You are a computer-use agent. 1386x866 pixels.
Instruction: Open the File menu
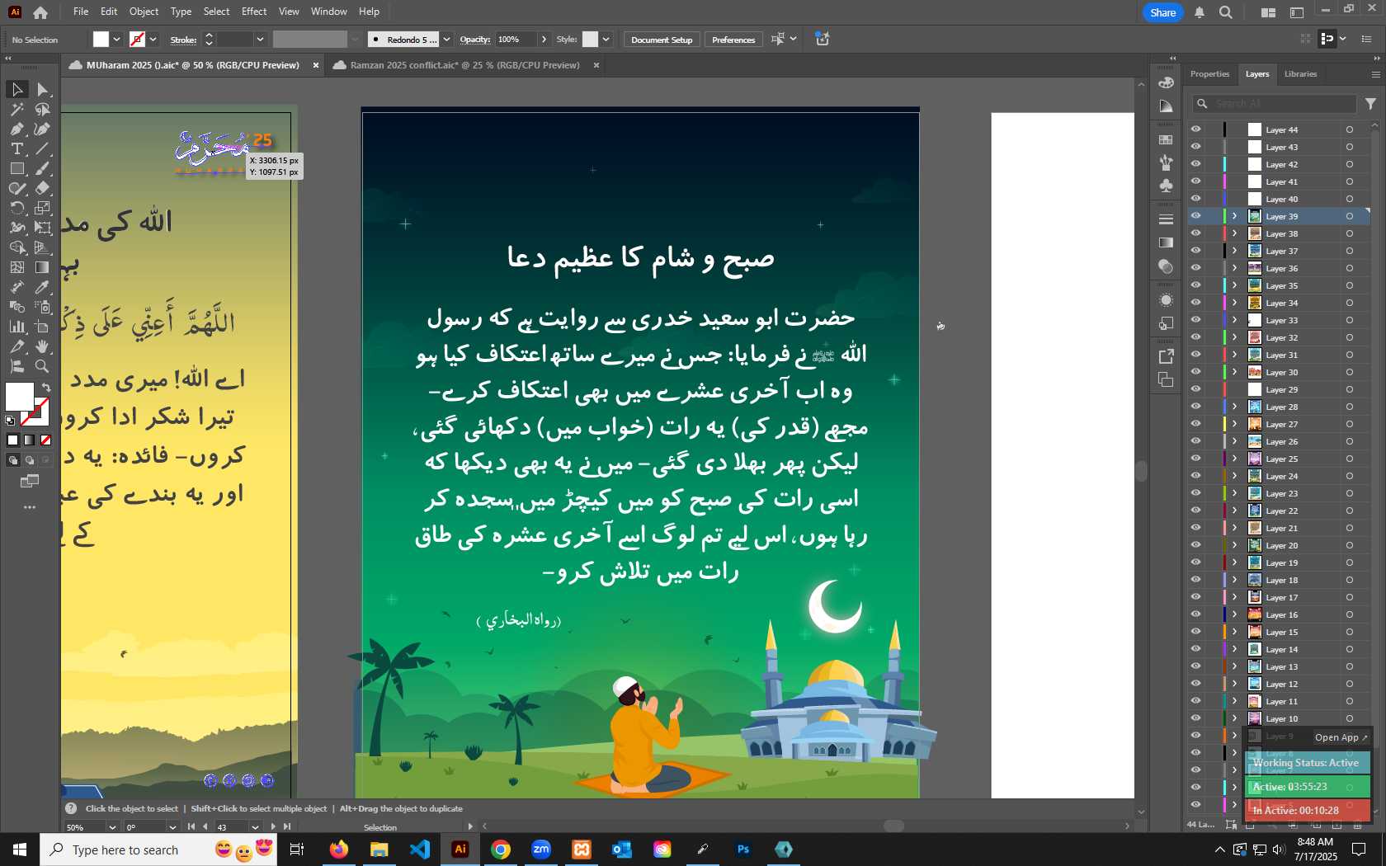[x=80, y=12]
